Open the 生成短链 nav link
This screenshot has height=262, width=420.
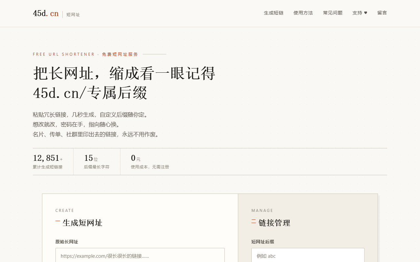coord(274,13)
